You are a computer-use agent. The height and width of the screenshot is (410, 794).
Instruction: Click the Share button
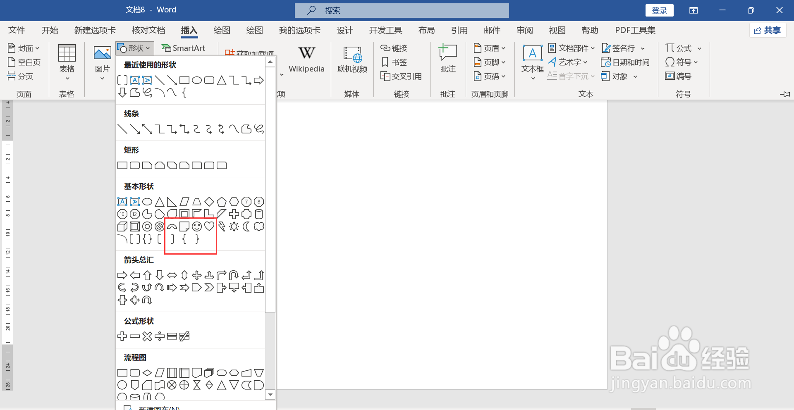tap(768, 30)
